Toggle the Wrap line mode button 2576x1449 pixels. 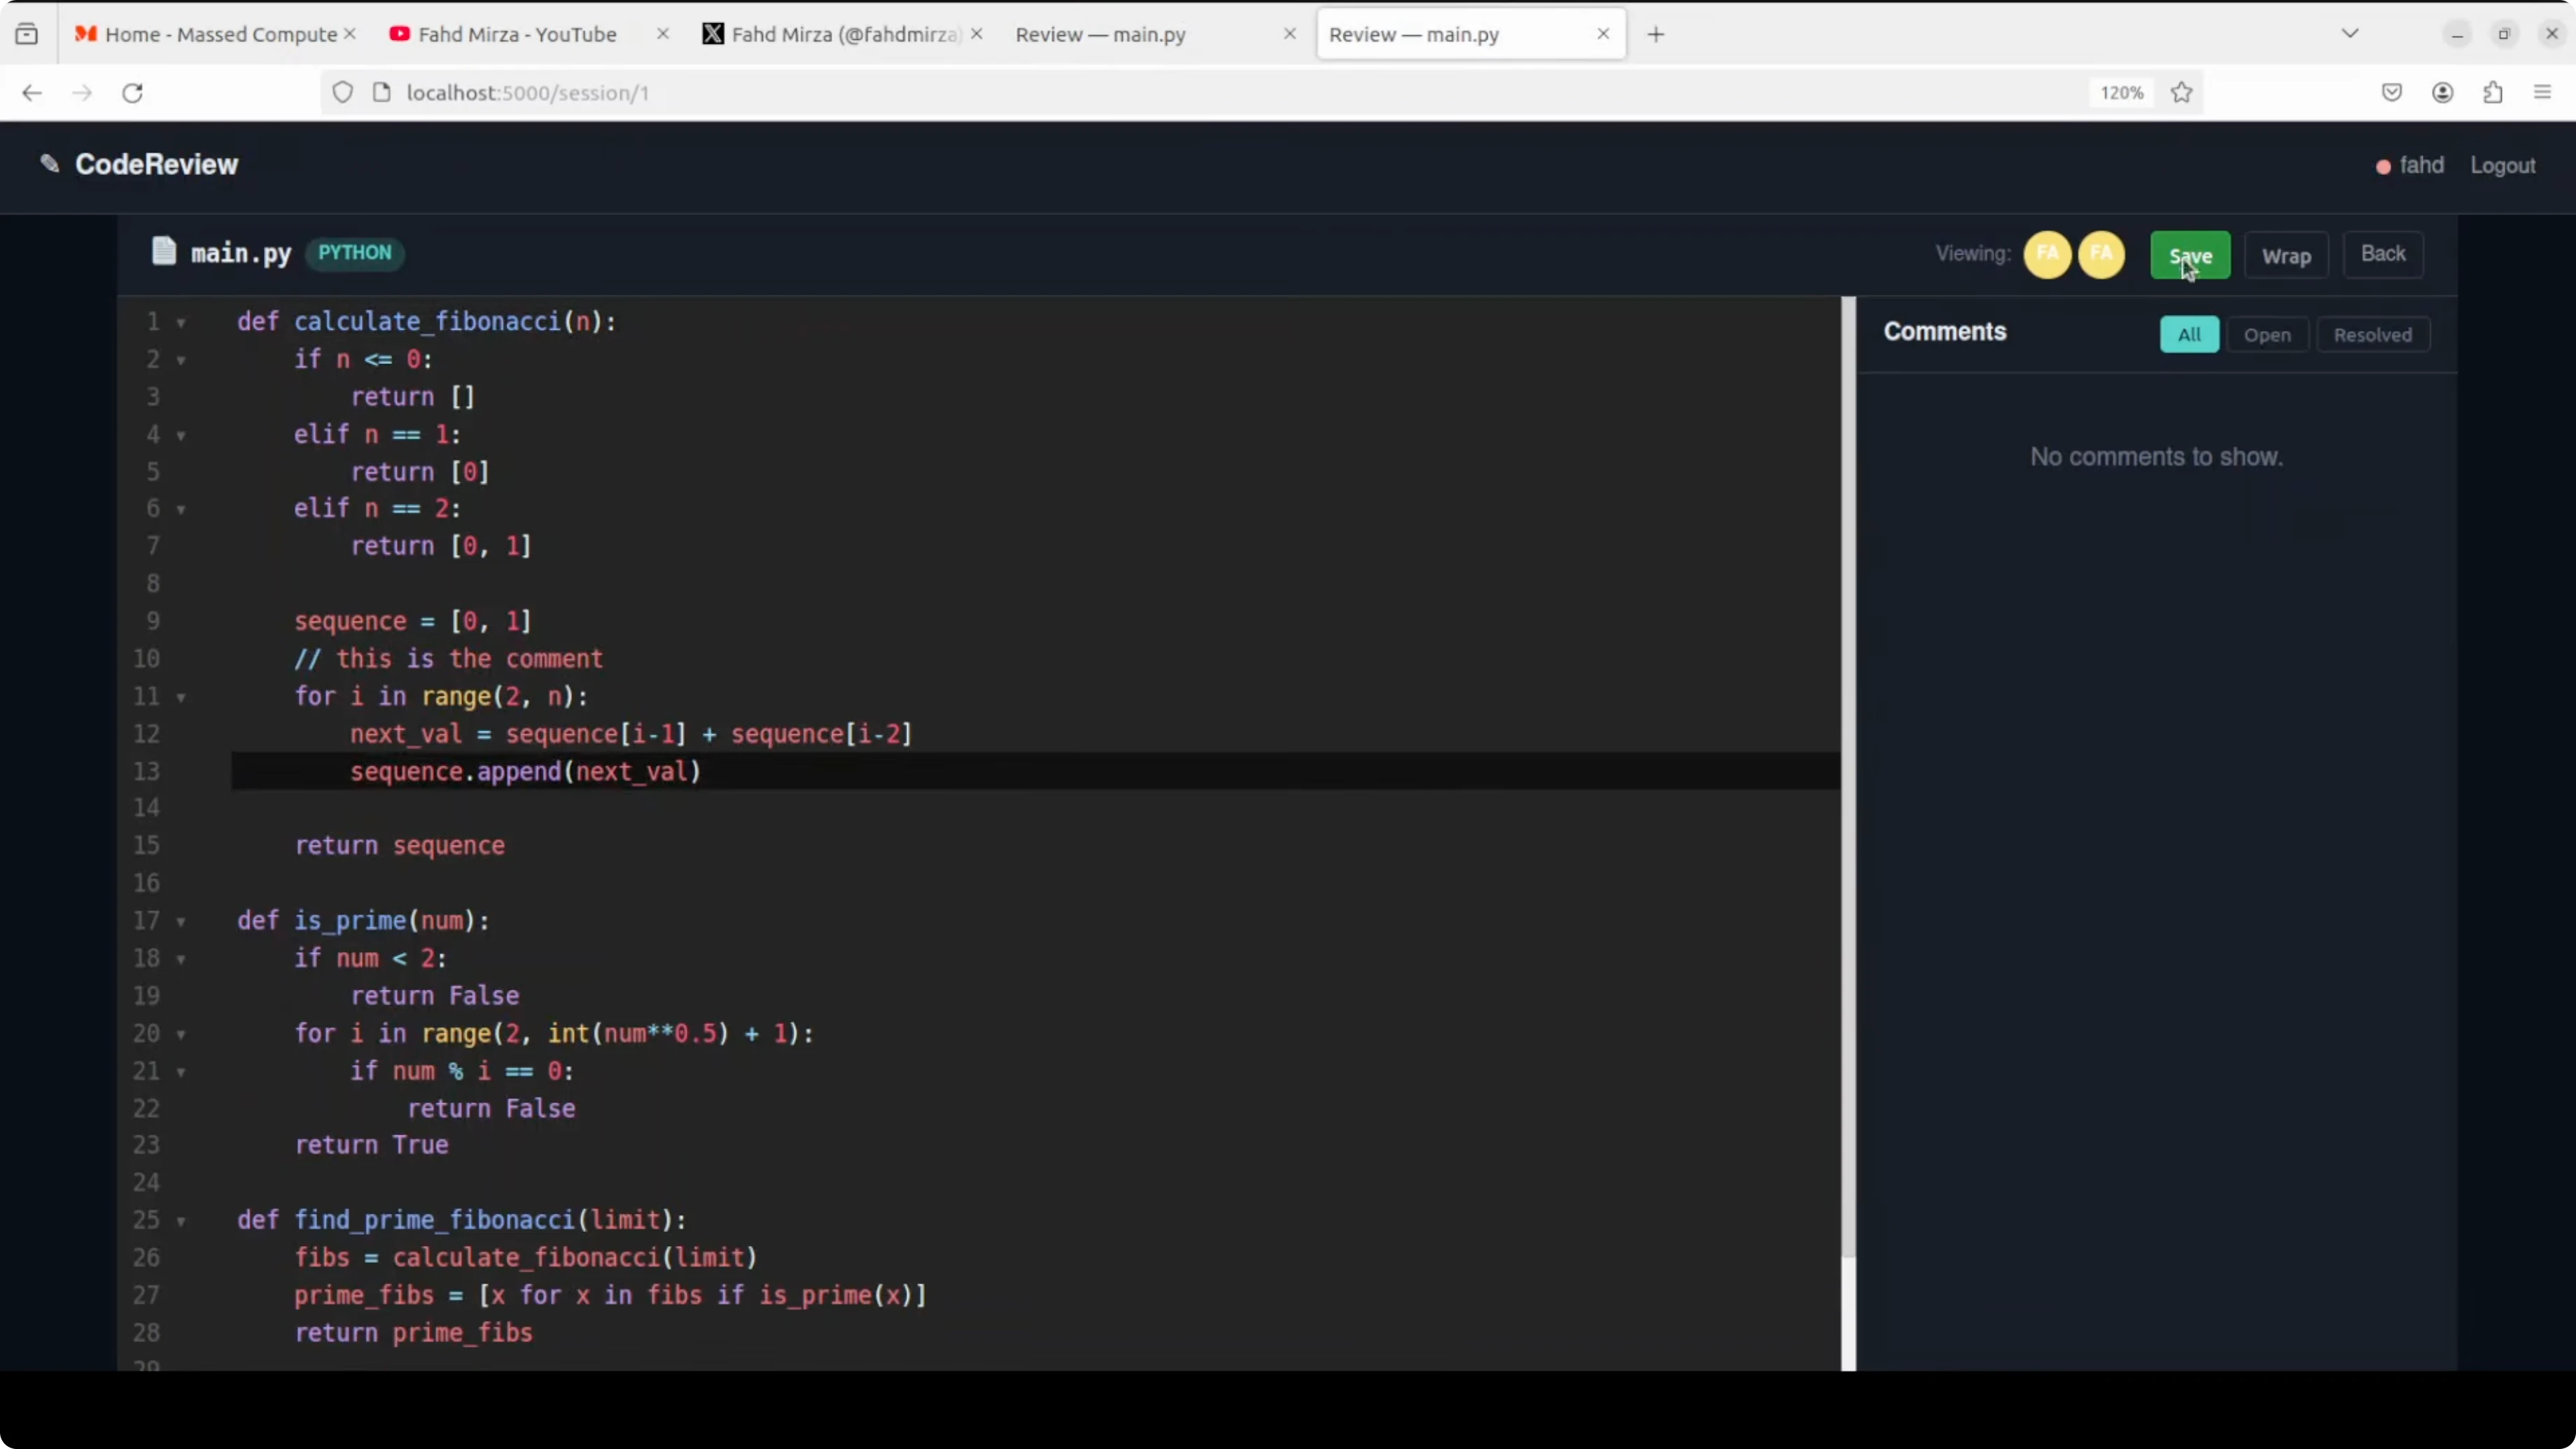coord(2286,256)
